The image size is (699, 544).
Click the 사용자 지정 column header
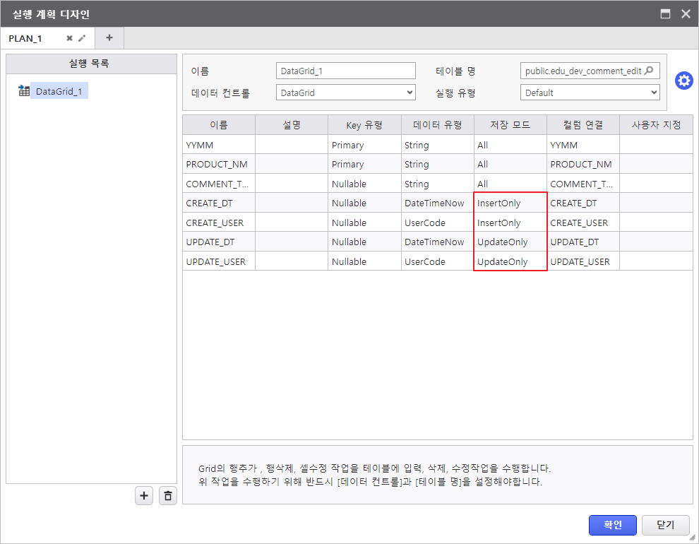coord(656,125)
